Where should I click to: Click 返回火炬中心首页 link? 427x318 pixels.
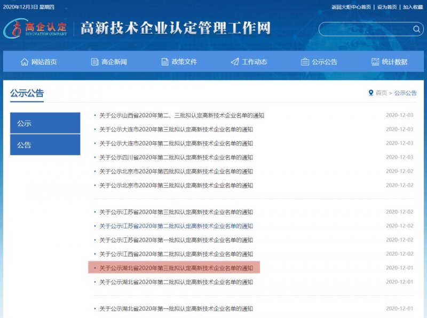(x=351, y=7)
